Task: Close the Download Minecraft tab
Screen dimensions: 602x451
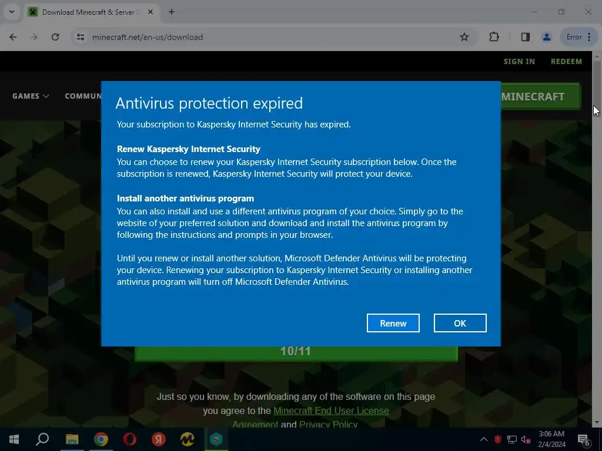Action: 150,12
